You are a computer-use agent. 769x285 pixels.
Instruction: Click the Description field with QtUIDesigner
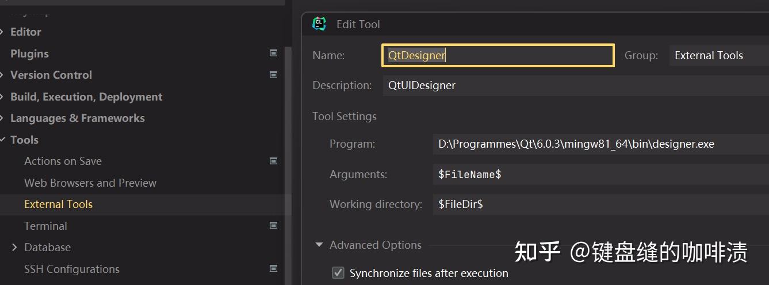[575, 86]
